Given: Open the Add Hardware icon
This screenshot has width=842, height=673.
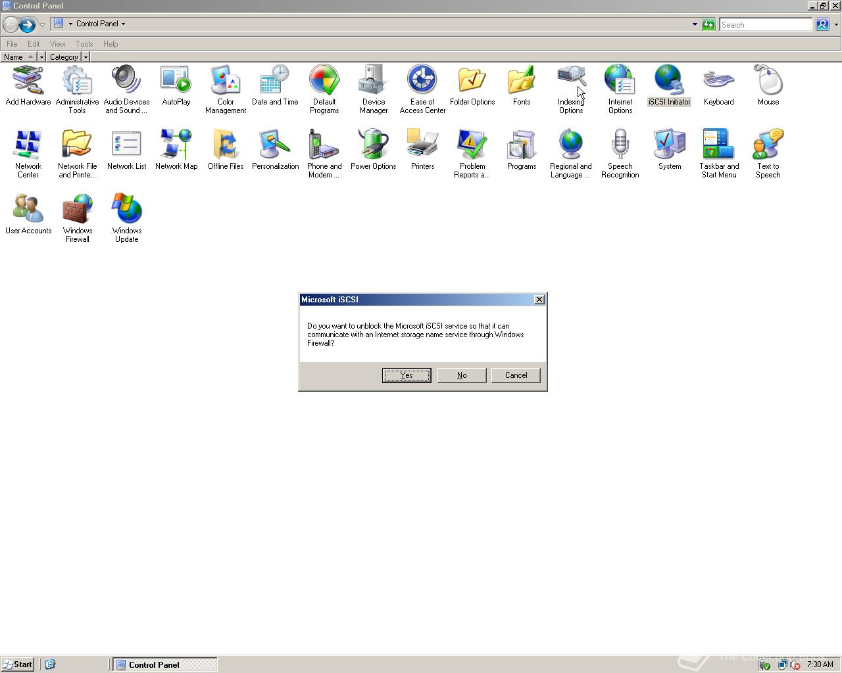Looking at the screenshot, I should tap(28, 85).
